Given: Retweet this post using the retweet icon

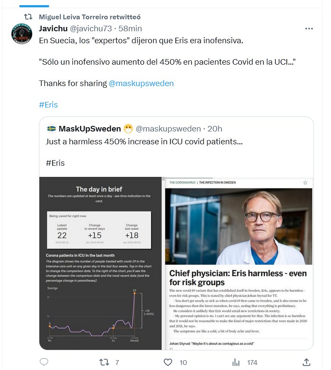Looking at the screenshot, I should click(x=104, y=362).
